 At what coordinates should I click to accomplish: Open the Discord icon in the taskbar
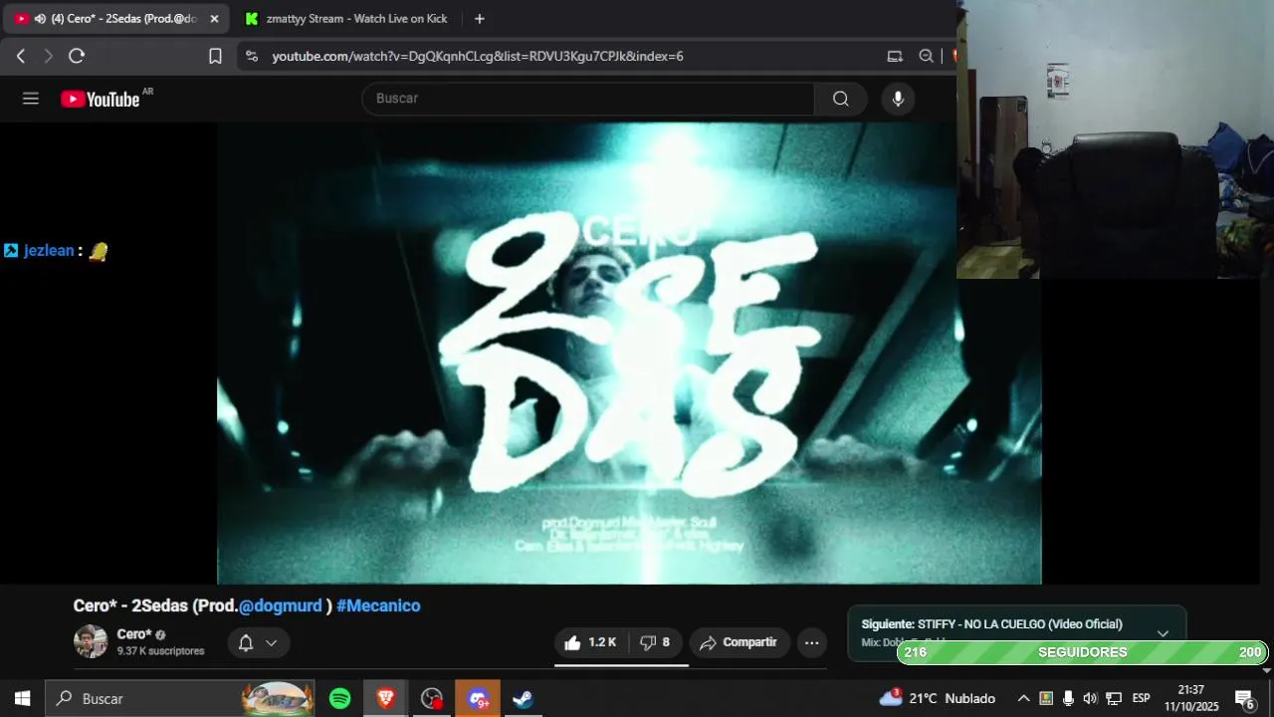[478, 699]
